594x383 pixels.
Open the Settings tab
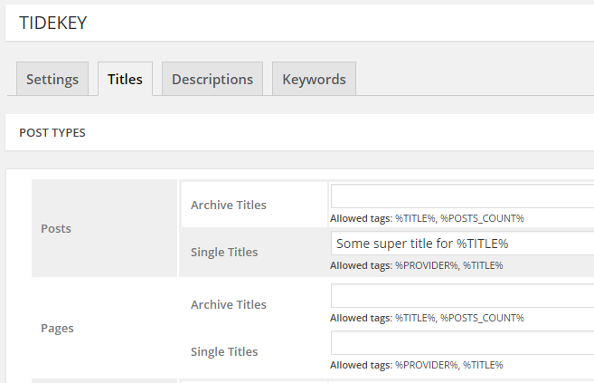tap(52, 79)
